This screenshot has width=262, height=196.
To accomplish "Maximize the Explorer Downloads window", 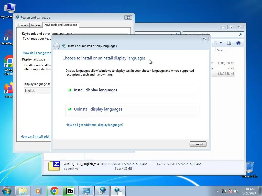I will tap(231, 27).
